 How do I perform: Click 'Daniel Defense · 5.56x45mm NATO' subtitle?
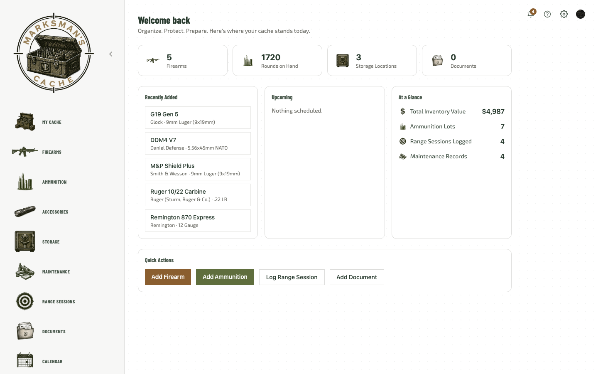(x=189, y=148)
